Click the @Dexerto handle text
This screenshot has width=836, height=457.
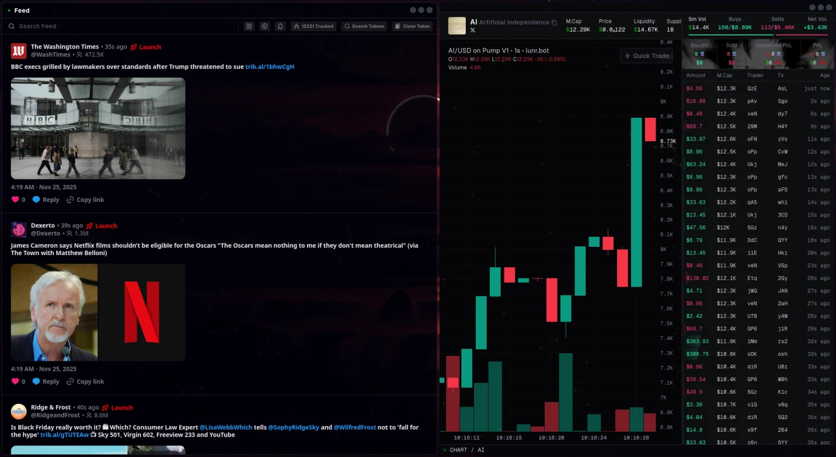(46, 233)
